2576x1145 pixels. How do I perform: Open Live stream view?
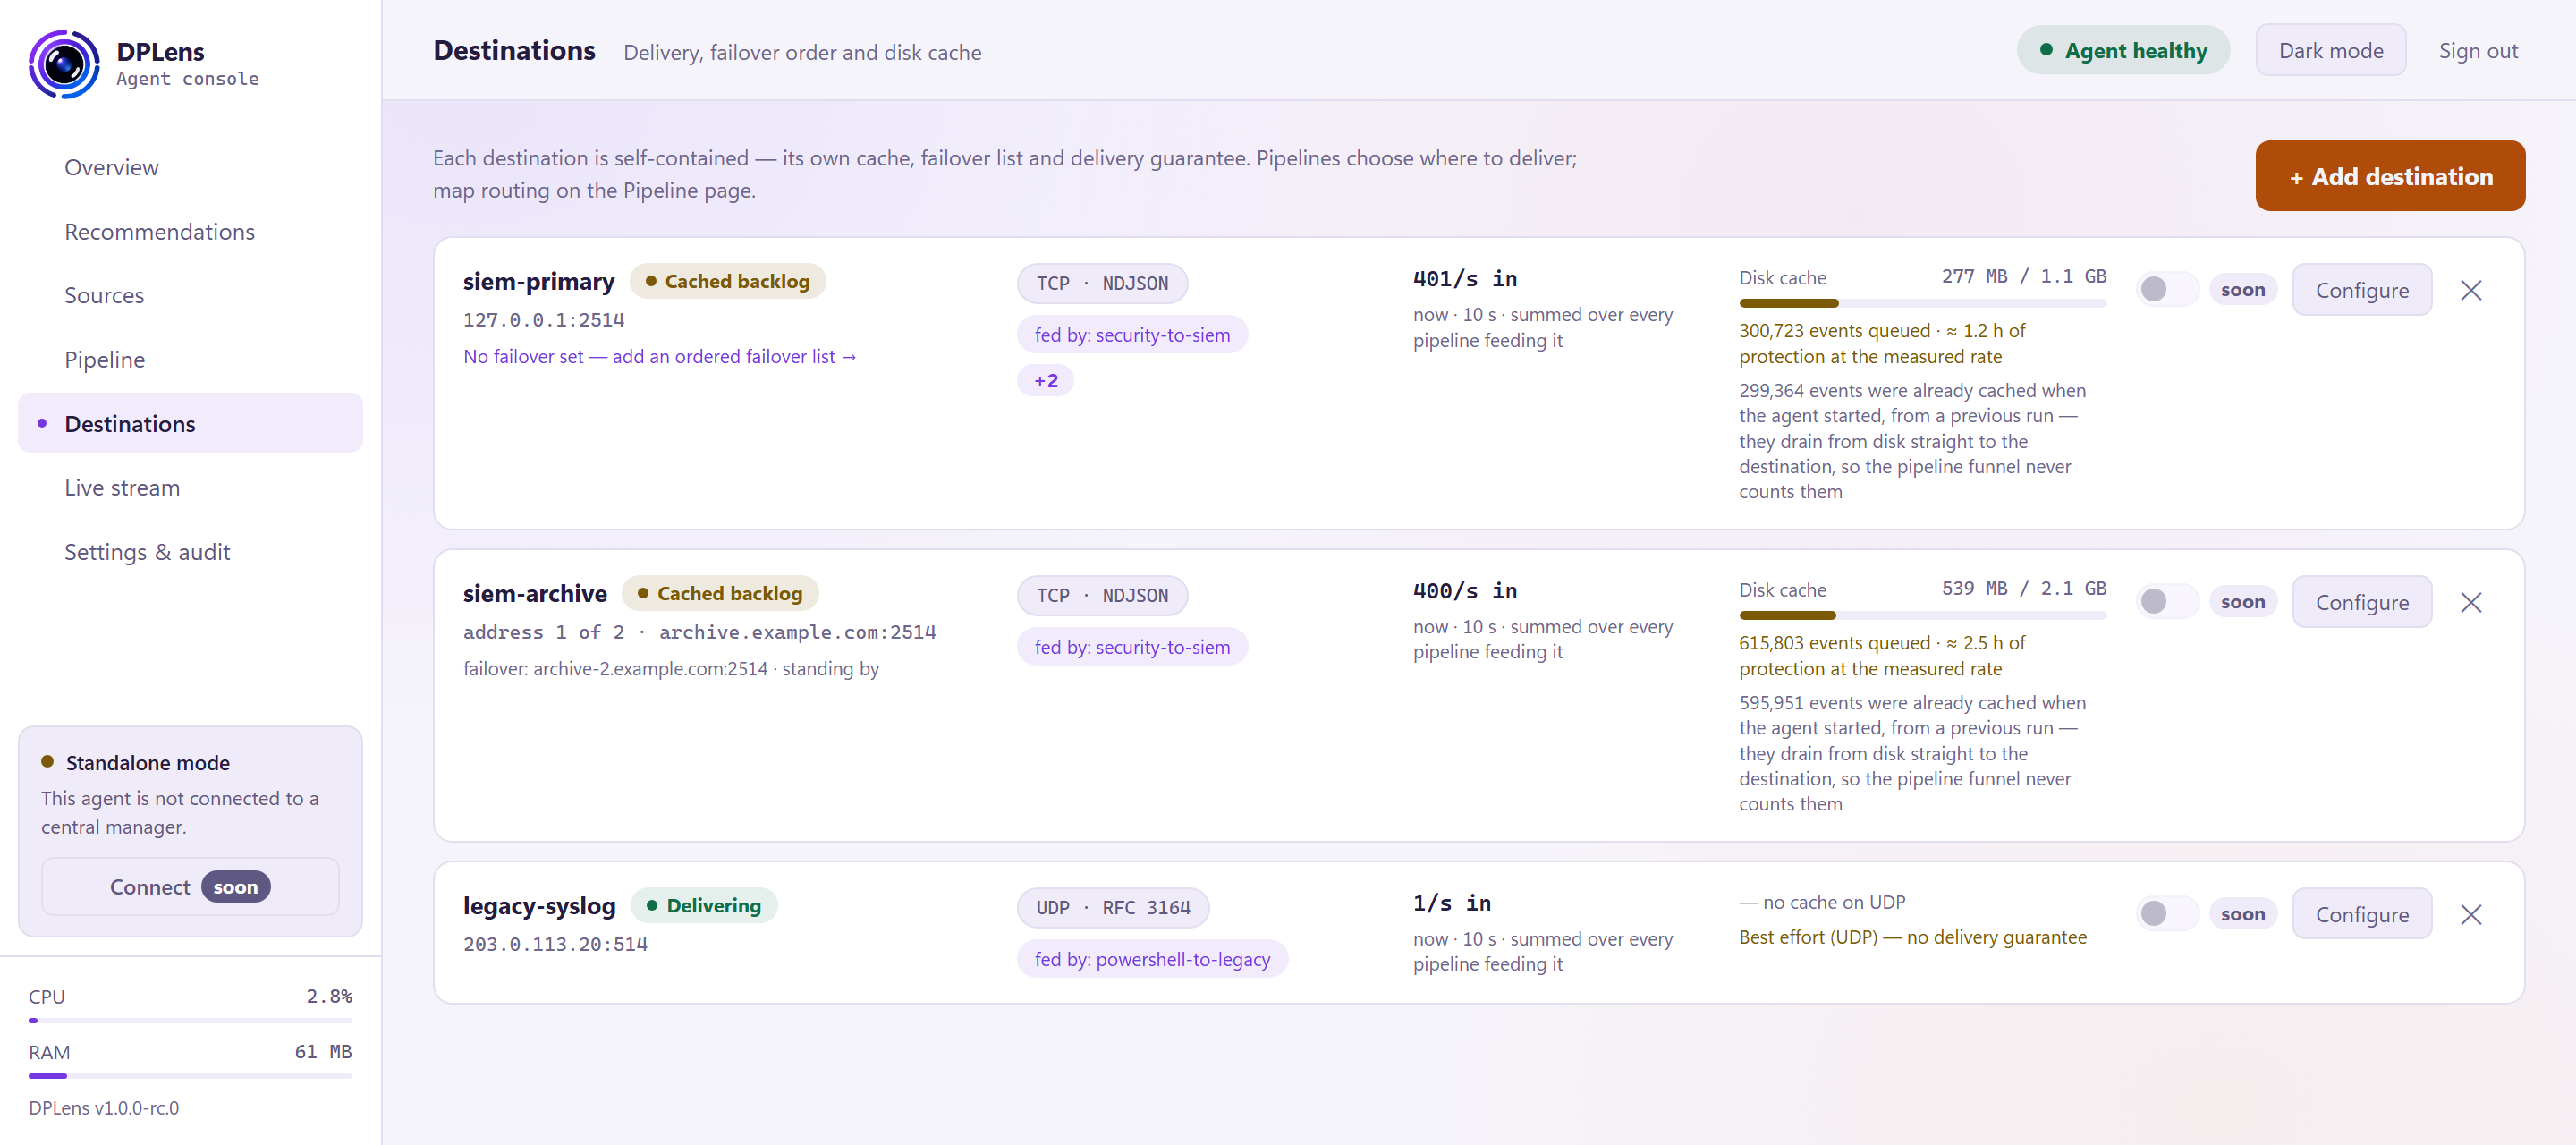point(190,487)
